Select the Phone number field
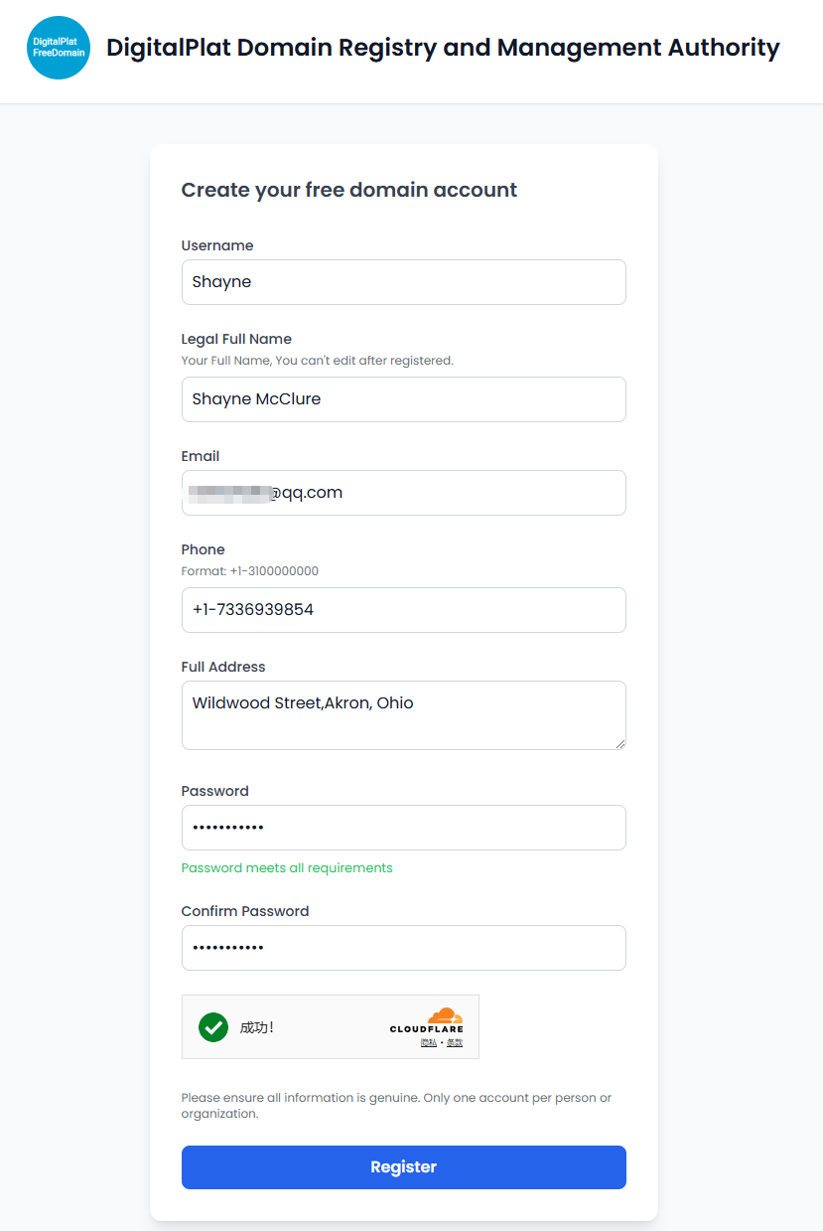The height and width of the screenshot is (1231, 823). coord(403,610)
